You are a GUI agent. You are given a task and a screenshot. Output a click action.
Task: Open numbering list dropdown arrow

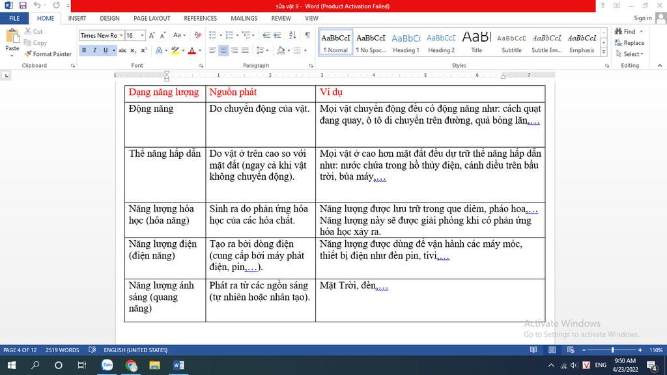pyautogui.click(x=237, y=35)
